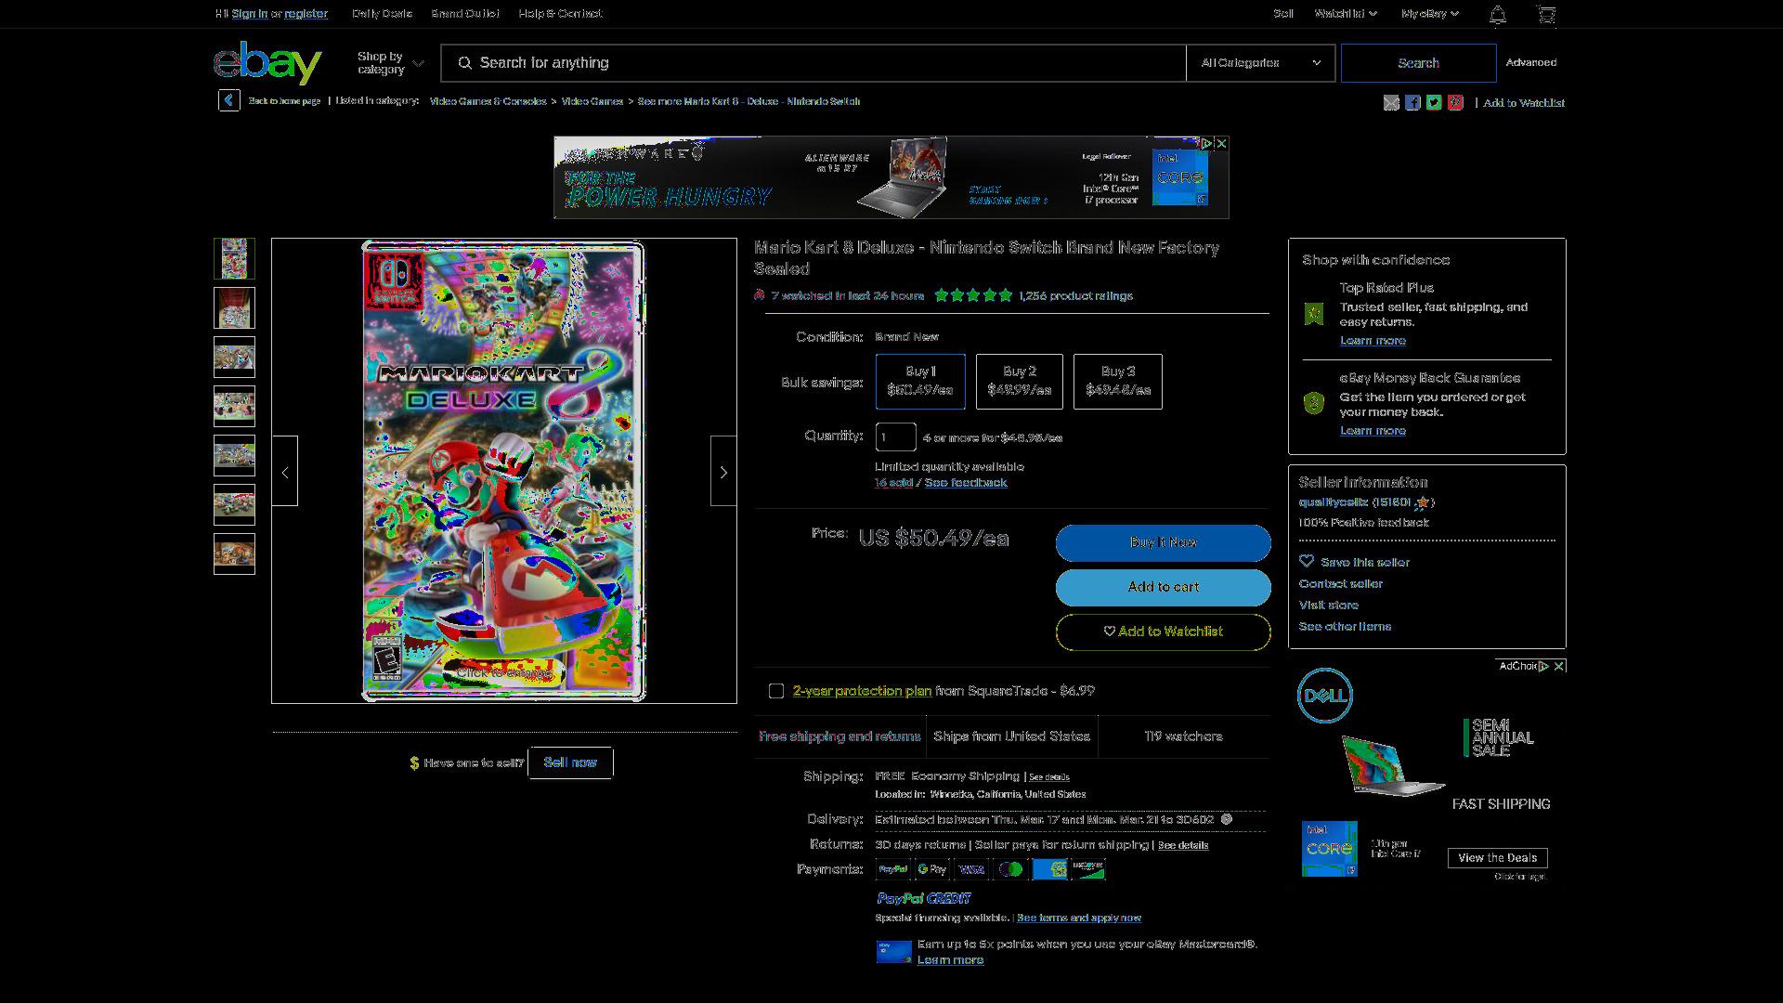Click the Quantity input box
Screen dimensions: 1783x1003
point(895,436)
